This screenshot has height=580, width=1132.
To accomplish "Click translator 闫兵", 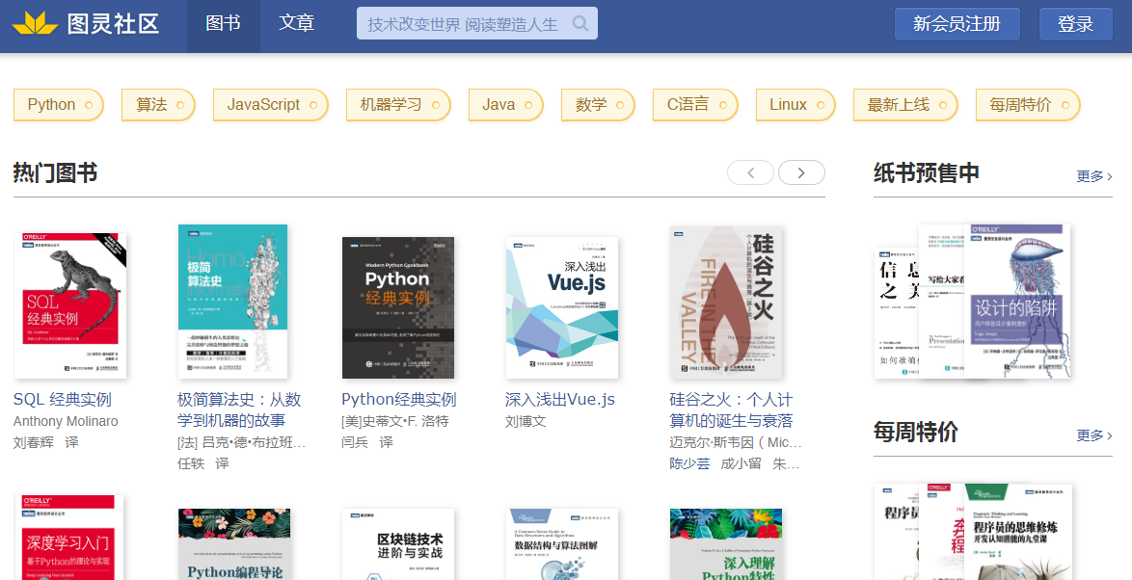I will tap(355, 442).
